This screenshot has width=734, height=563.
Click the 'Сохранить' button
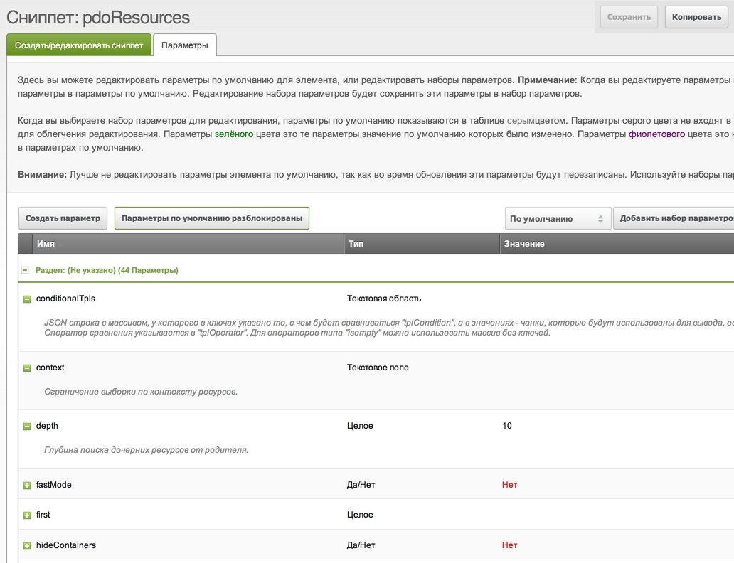click(629, 17)
